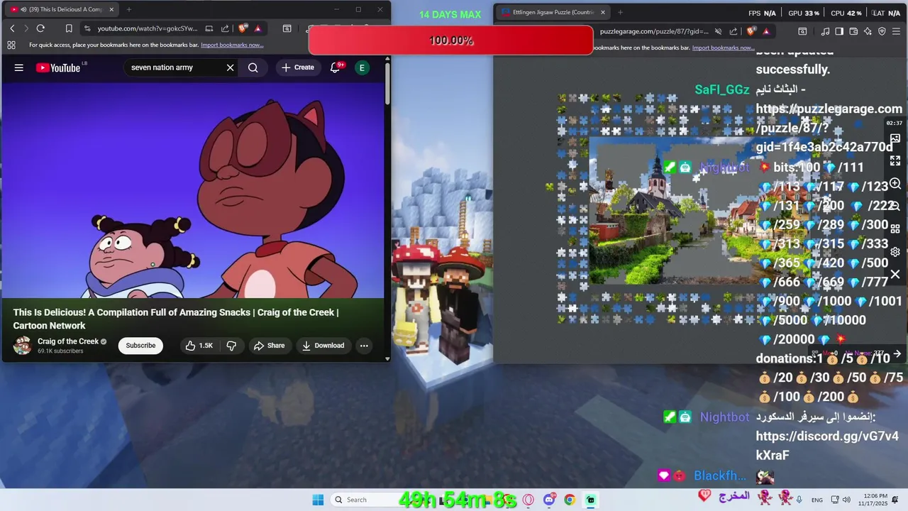Open jigsaw puzzle settings gear
Image resolution: width=908 pixels, height=511 pixels.
pyautogui.click(x=895, y=252)
